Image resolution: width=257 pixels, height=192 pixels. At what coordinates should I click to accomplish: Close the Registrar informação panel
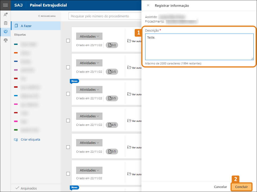[x=148, y=6]
